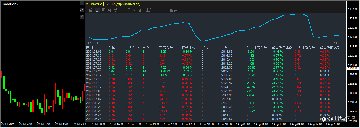Click the 百分比% column header
This screenshot has height=128, width=360.
coord(188,48)
